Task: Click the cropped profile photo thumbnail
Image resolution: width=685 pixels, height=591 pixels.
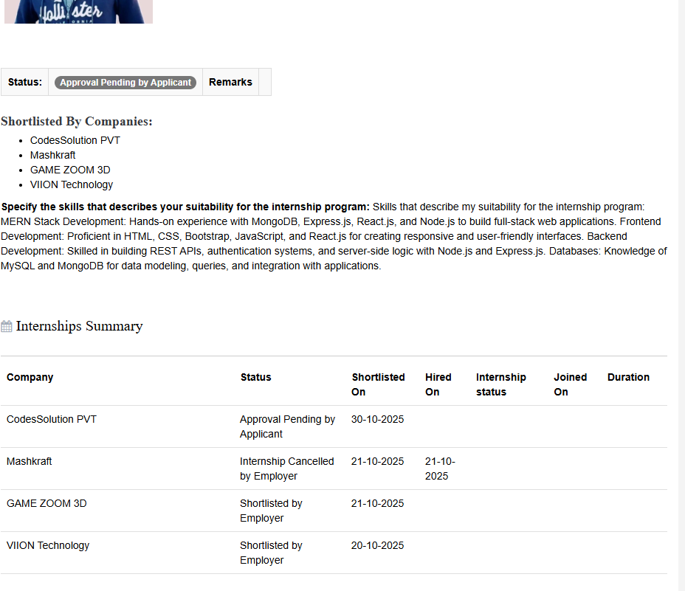Action: tap(79, 11)
